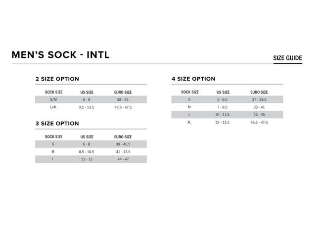The height and width of the screenshot is (225, 316).
Task: Click the 45.5 - 47.5 euro size cell
Action: [259, 122]
